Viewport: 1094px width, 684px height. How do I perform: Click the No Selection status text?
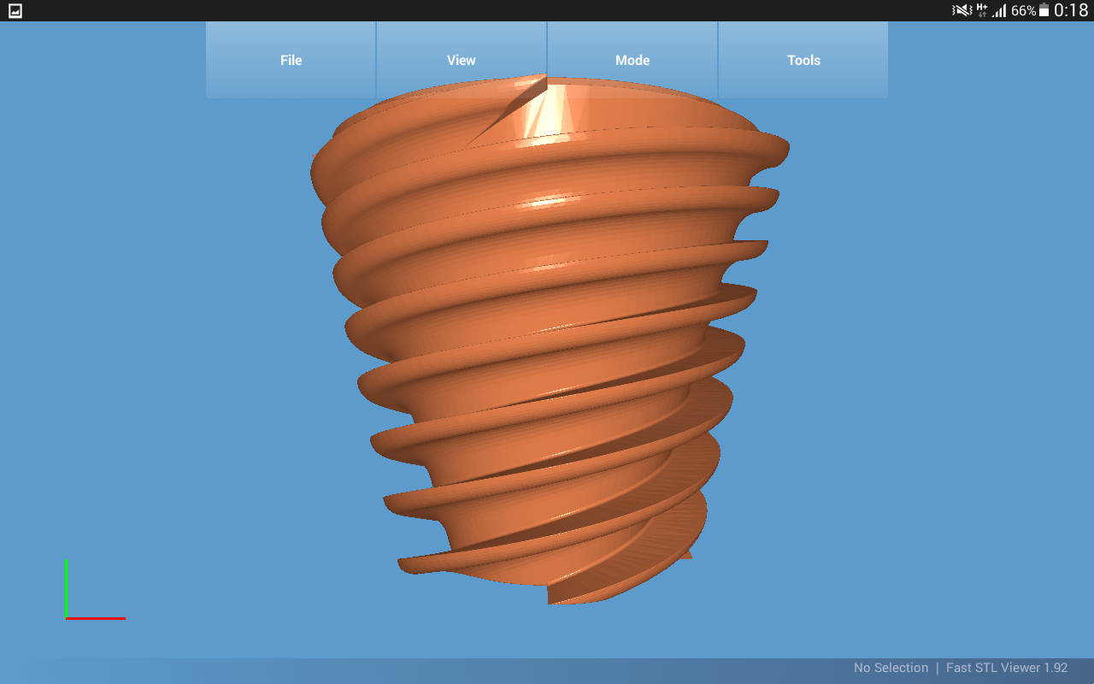[891, 668]
